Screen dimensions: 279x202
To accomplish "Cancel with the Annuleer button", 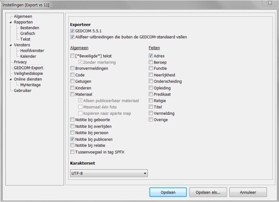I will pos(248,193).
